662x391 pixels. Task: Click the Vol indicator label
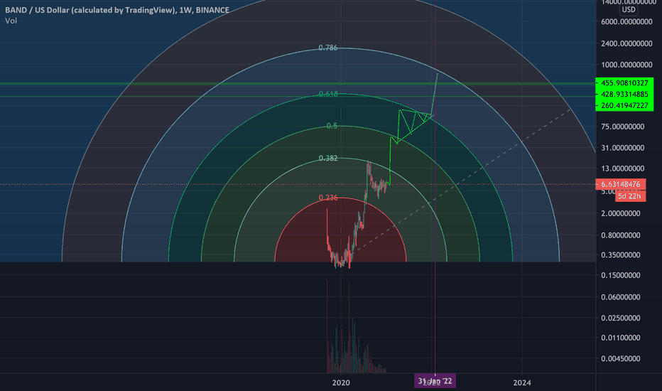coord(11,21)
